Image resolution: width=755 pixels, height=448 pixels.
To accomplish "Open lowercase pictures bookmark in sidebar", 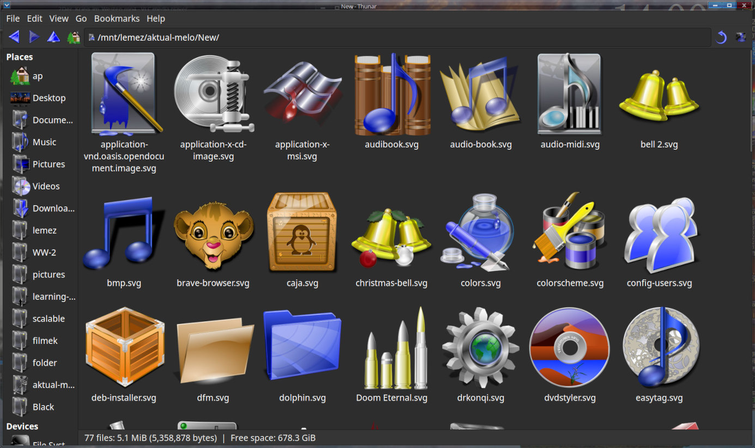I will (39, 275).
